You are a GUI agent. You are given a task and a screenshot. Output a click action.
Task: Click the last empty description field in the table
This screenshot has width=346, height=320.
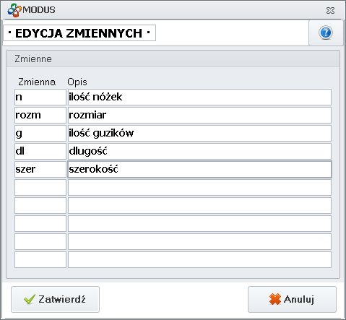tap(199, 259)
